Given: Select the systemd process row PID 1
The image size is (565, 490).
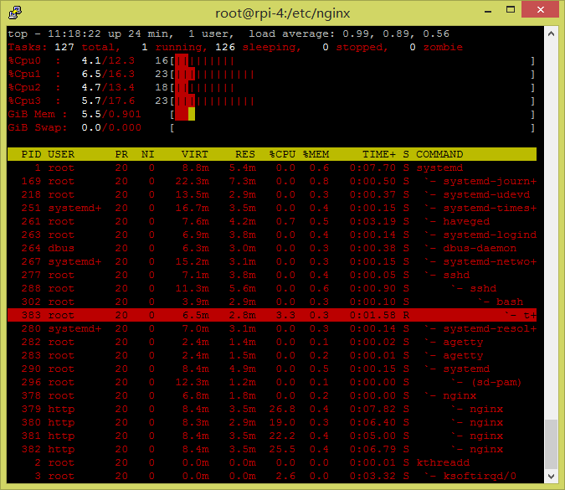Looking at the screenshot, I should click(272, 168).
